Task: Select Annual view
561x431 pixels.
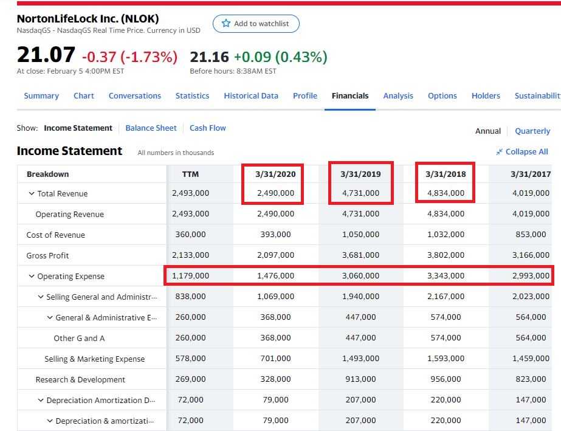Action: pyautogui.click(x=487, y=131)
